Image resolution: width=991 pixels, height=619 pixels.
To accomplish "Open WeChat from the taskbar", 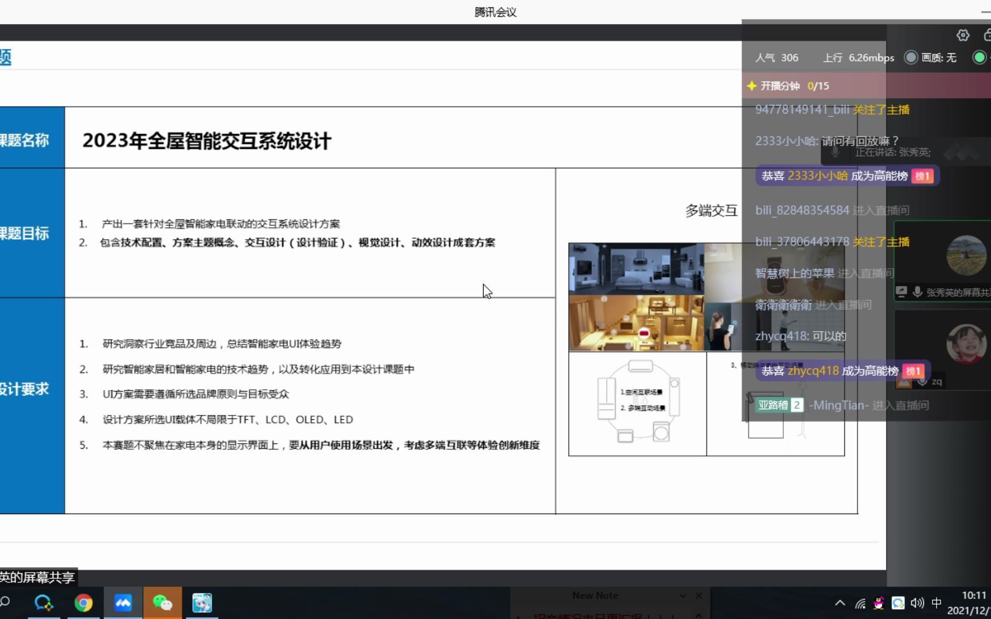I will 162,603.
